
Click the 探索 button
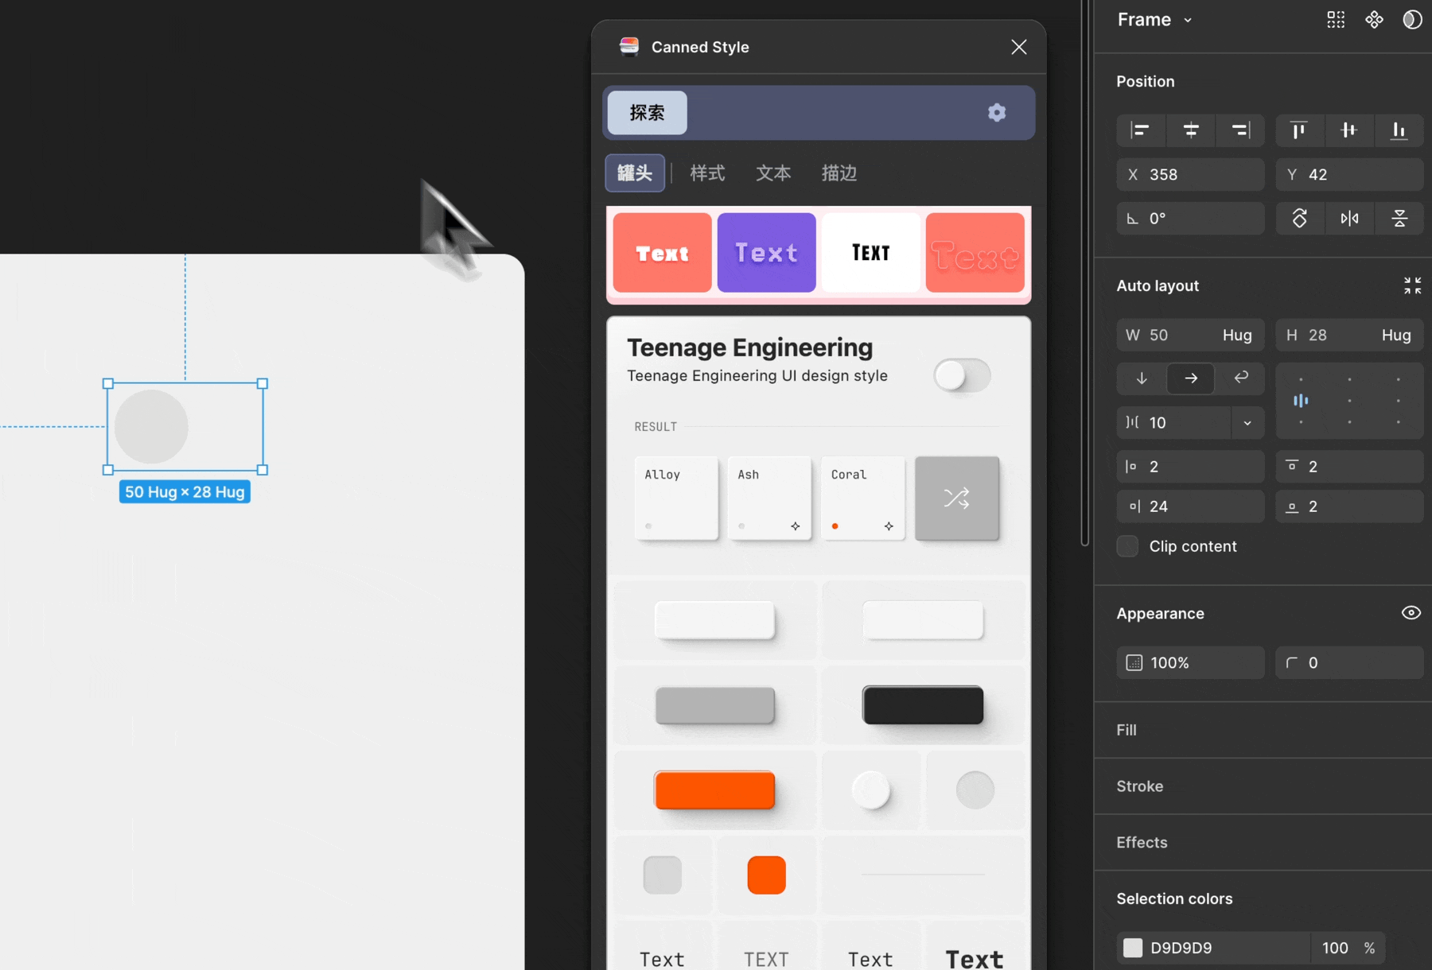tap(647, 113)
